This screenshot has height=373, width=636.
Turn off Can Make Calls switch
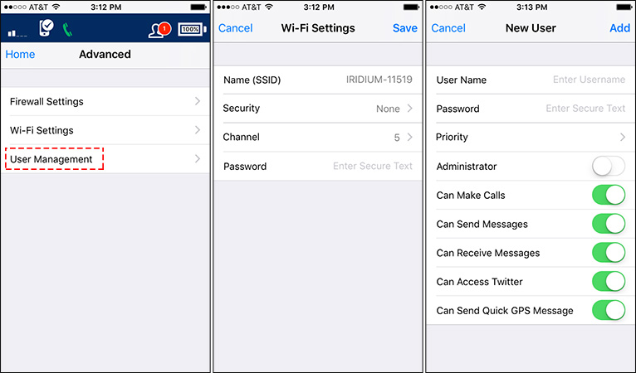[x=609, y=195]
